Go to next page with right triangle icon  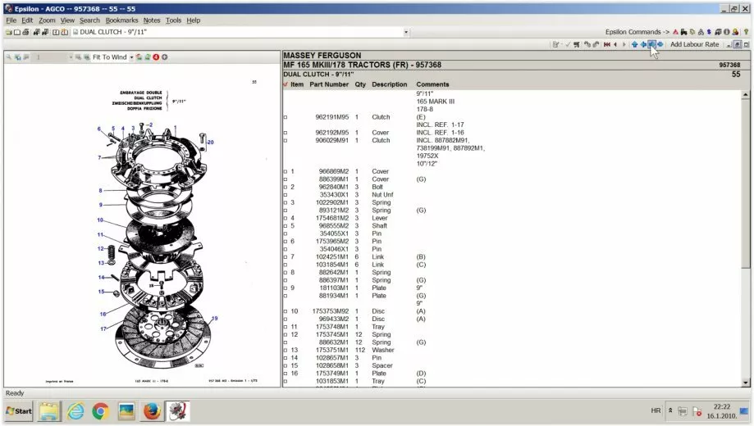pyautogui.click(x=624, y=44)
